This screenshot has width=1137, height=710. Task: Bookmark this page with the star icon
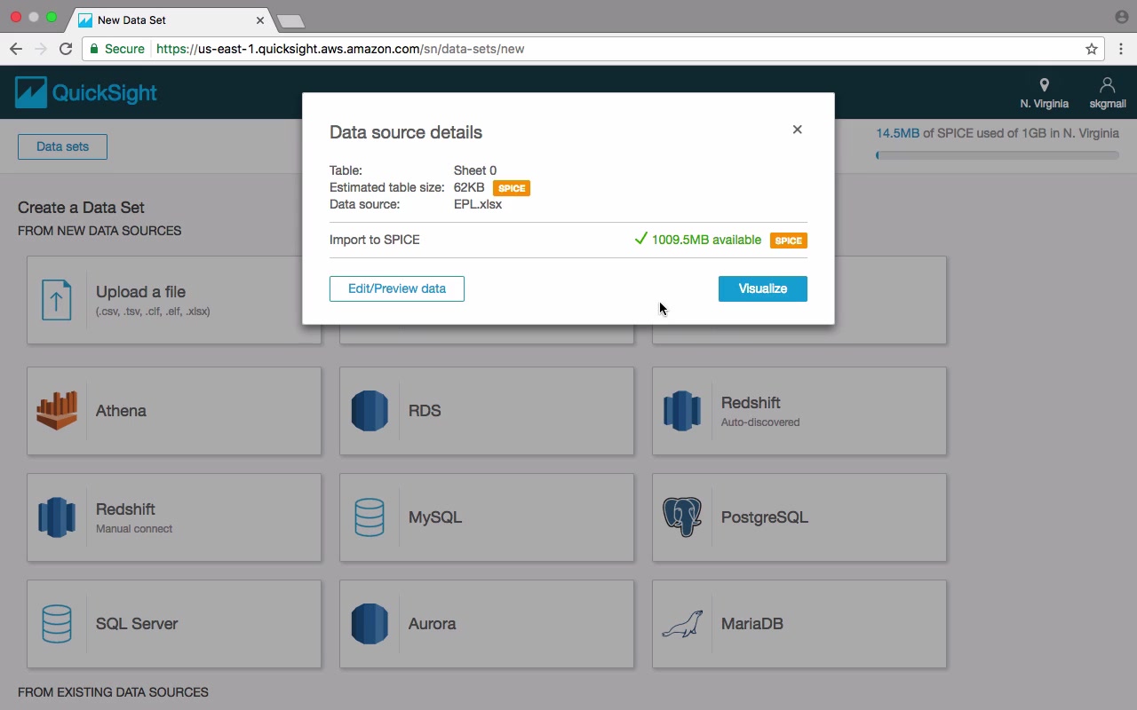(x=1092, y=49)
